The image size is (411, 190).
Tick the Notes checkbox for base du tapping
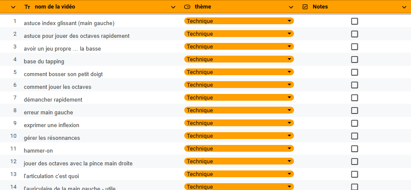(x=354, y=60)
